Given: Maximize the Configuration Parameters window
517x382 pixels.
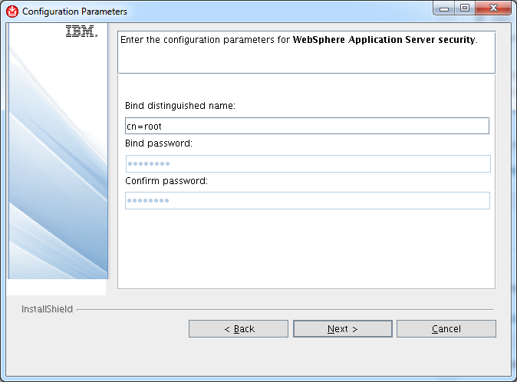Looking at the screenshot, I should click(x=465, y=8).
